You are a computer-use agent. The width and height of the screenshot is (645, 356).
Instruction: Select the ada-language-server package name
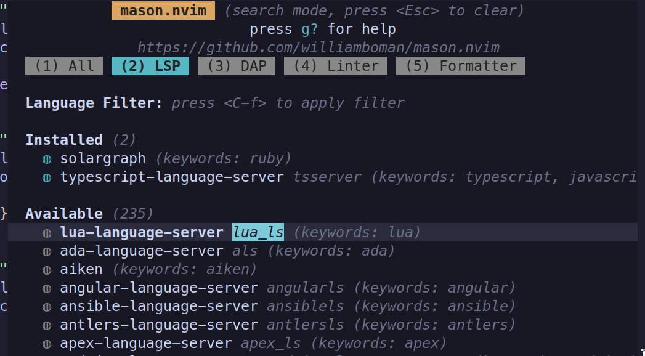(x=142, y=251)
